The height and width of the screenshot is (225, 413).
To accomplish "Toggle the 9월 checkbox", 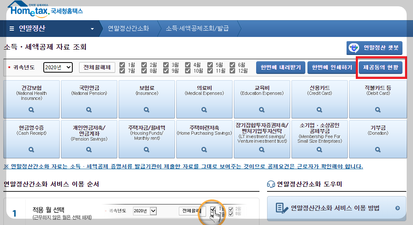I will (166, 71).
